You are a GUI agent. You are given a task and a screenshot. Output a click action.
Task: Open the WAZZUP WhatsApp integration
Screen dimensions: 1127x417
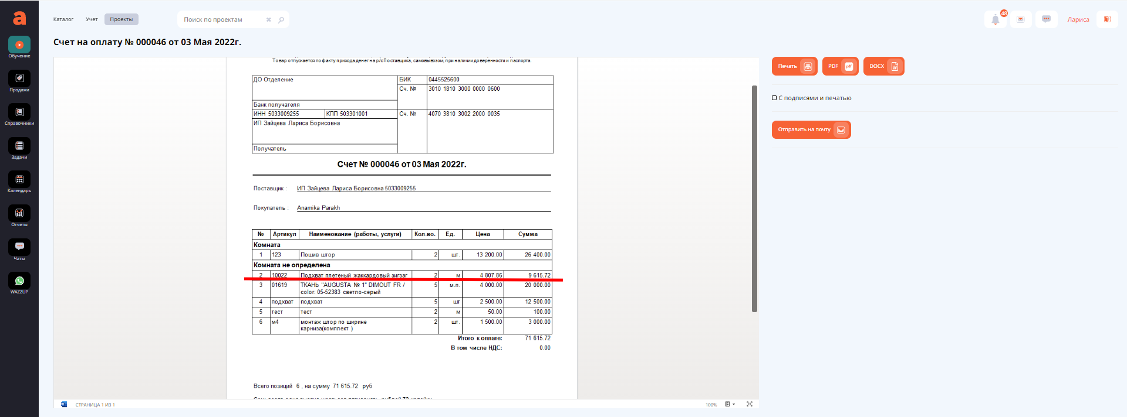[x=19, y=283]
